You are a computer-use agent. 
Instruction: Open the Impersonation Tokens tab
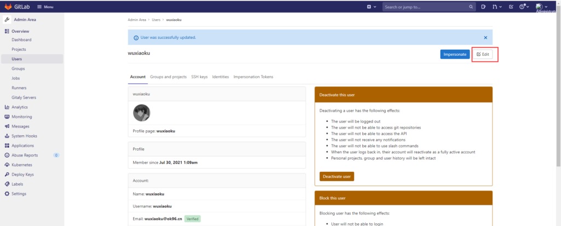[x=253, y=77]
